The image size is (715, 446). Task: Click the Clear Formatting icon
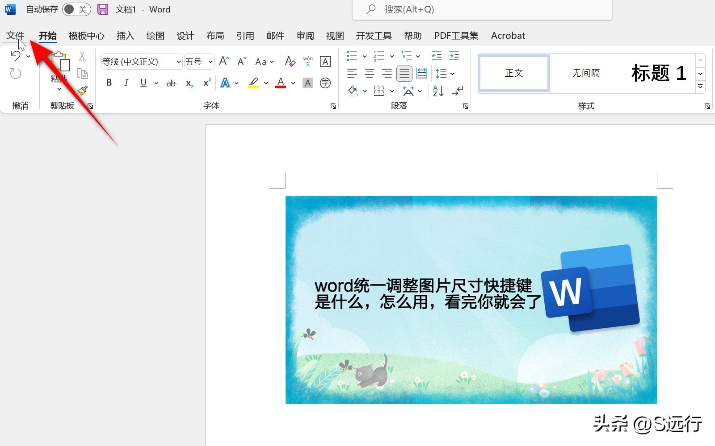[290, 61]
